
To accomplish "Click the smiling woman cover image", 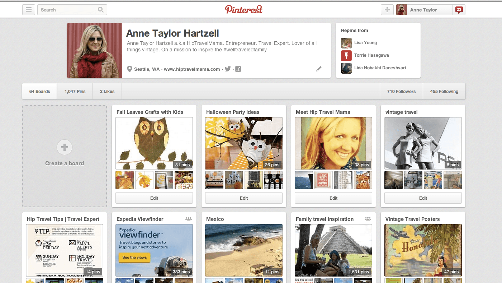I will tap(333, 143).
